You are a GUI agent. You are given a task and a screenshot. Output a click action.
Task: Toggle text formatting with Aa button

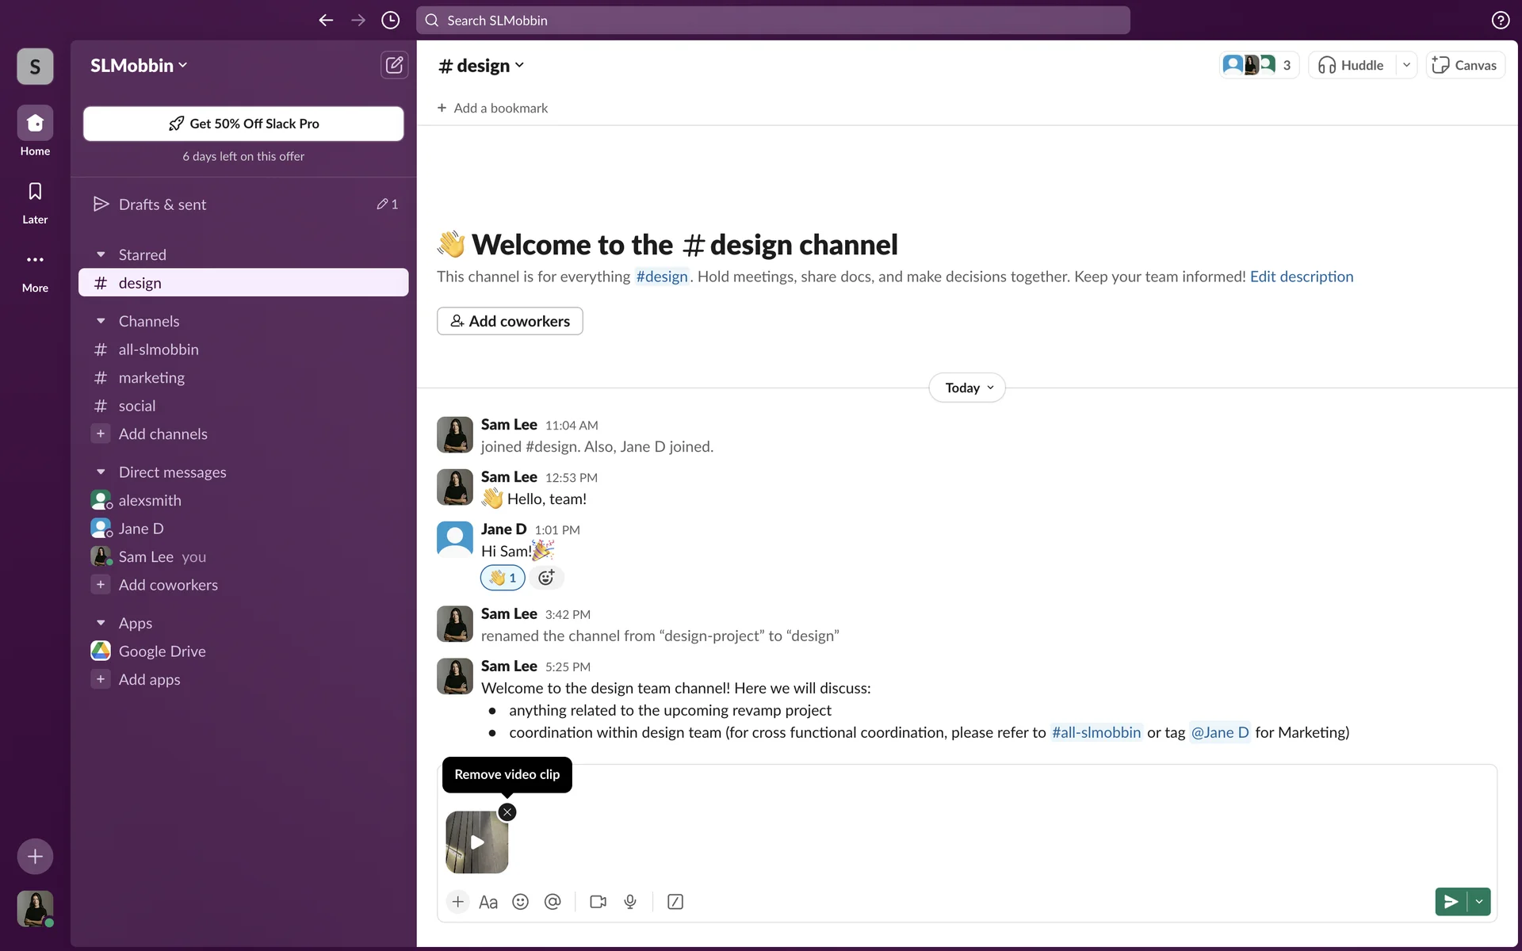[488, 902]
